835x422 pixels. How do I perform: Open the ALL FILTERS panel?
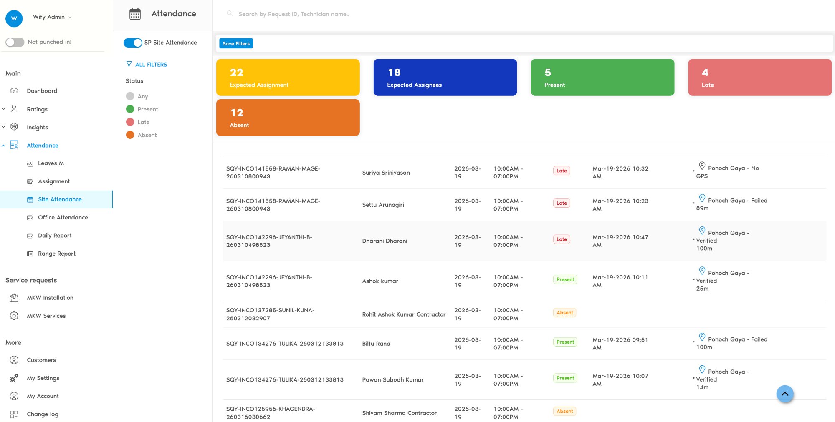[147, 64]
